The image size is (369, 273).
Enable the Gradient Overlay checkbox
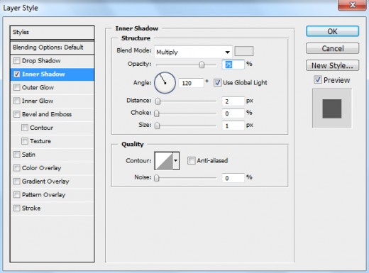pos(17,182)
